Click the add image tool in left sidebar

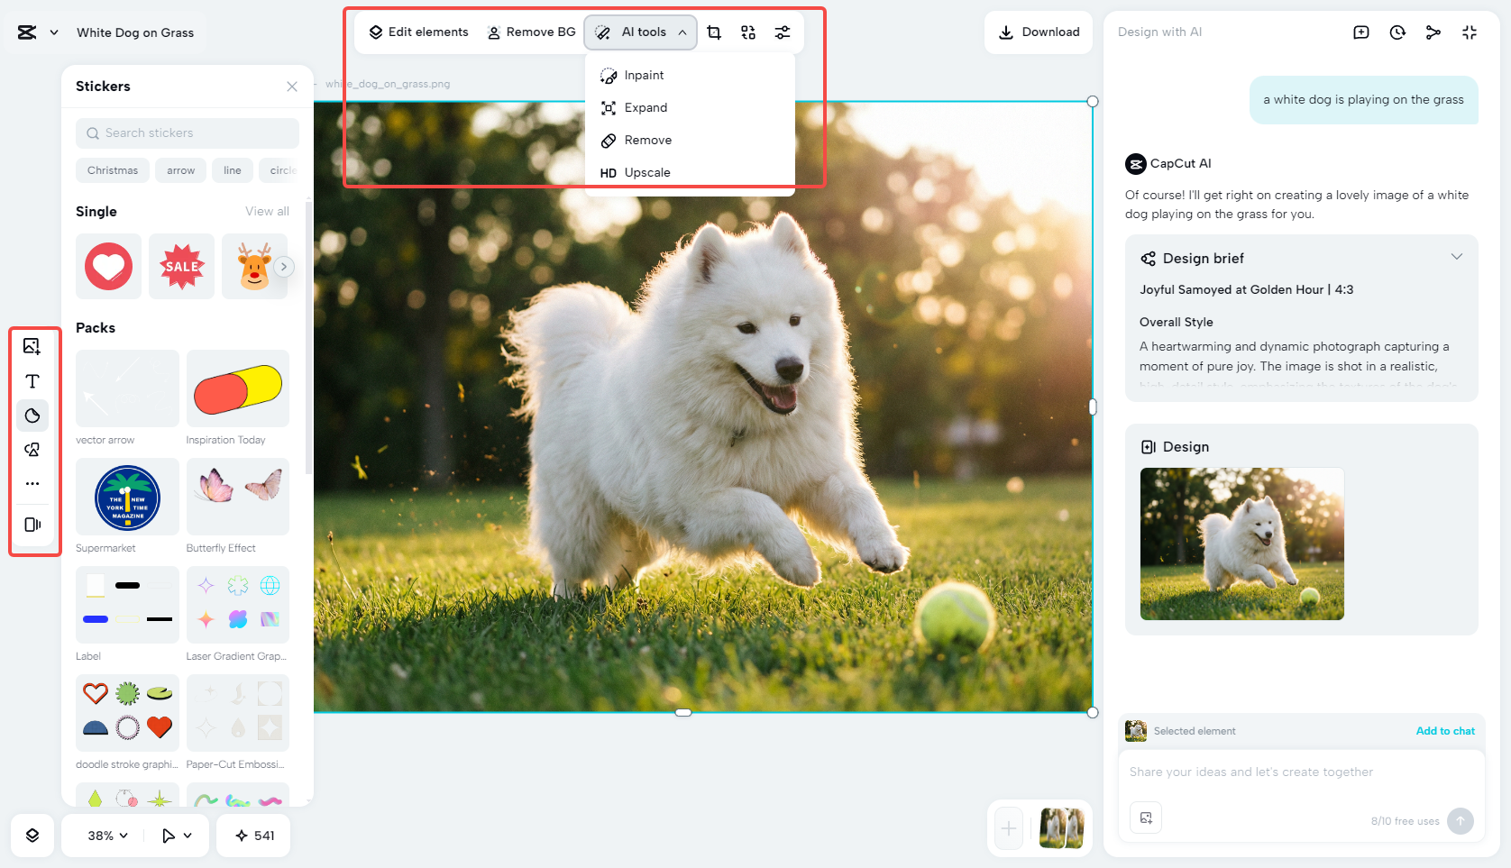click(x=32, y=346)
